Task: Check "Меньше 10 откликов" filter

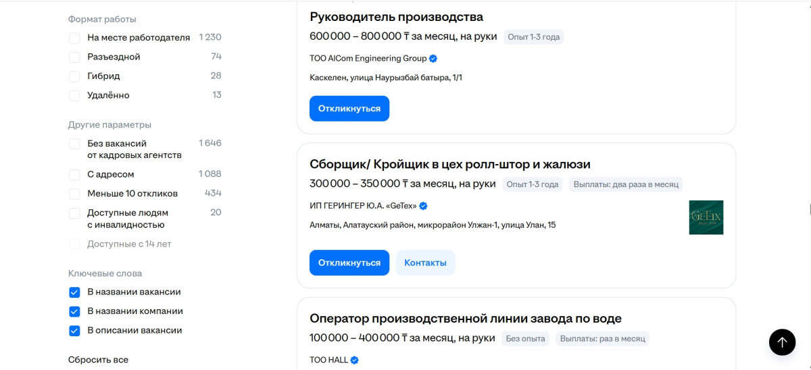Action: tap(74, 194)
